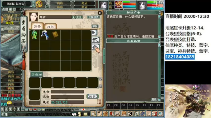The image size is (211, 118).
Task: Click the 关注 follow button
Action: coord(79,17)
